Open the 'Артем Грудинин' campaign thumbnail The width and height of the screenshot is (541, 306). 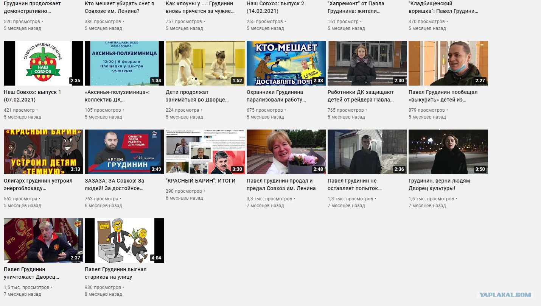pyautogui.click(x=124, y=152)
